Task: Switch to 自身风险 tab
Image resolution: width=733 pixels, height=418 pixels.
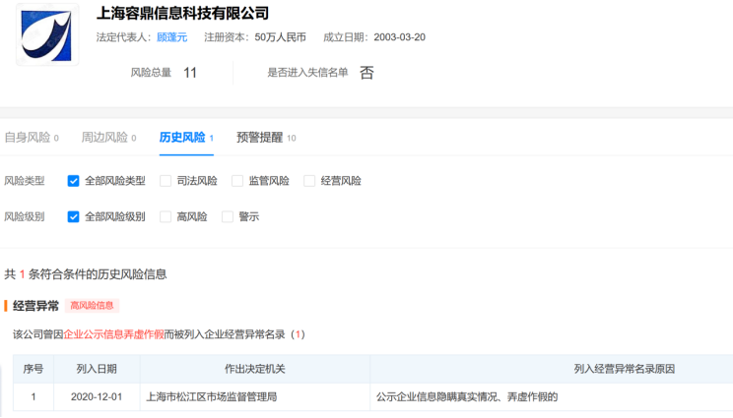Action: click(x=32, y=138)
